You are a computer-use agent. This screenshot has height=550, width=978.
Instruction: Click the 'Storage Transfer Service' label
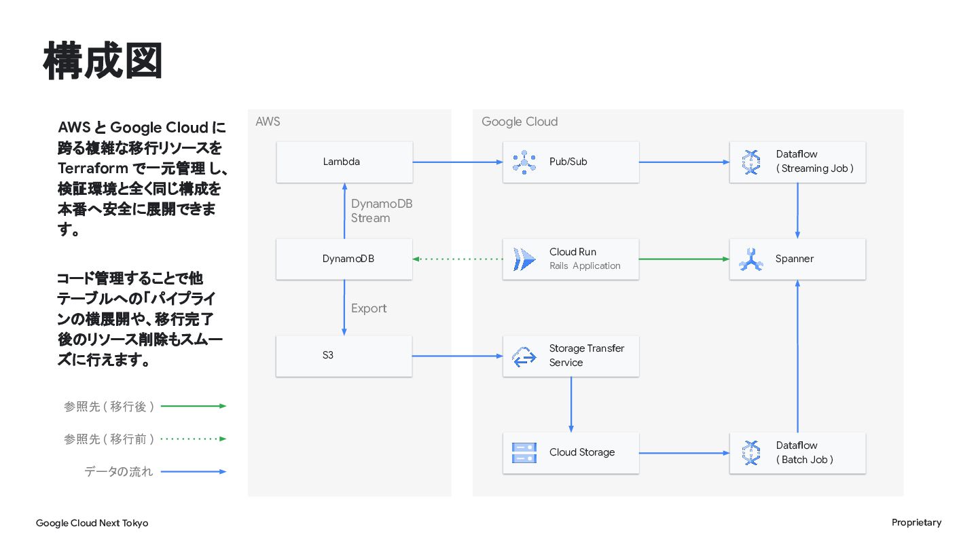coord(587,356)
